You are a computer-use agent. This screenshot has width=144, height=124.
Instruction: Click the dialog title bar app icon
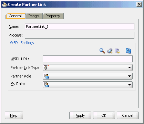[5, 4]
